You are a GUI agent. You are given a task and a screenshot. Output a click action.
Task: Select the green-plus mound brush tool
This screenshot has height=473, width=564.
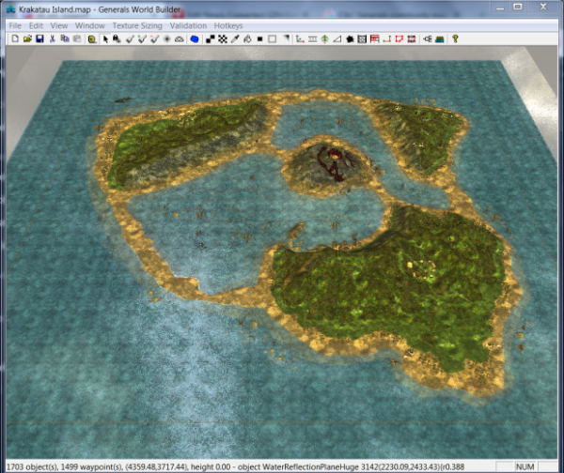[x=142, y=38]
